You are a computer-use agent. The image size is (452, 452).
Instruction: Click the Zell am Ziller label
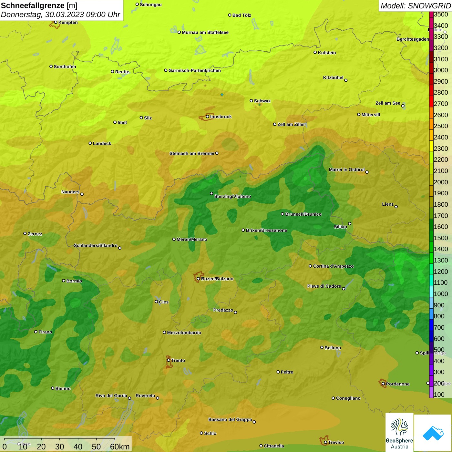point(291,124)
